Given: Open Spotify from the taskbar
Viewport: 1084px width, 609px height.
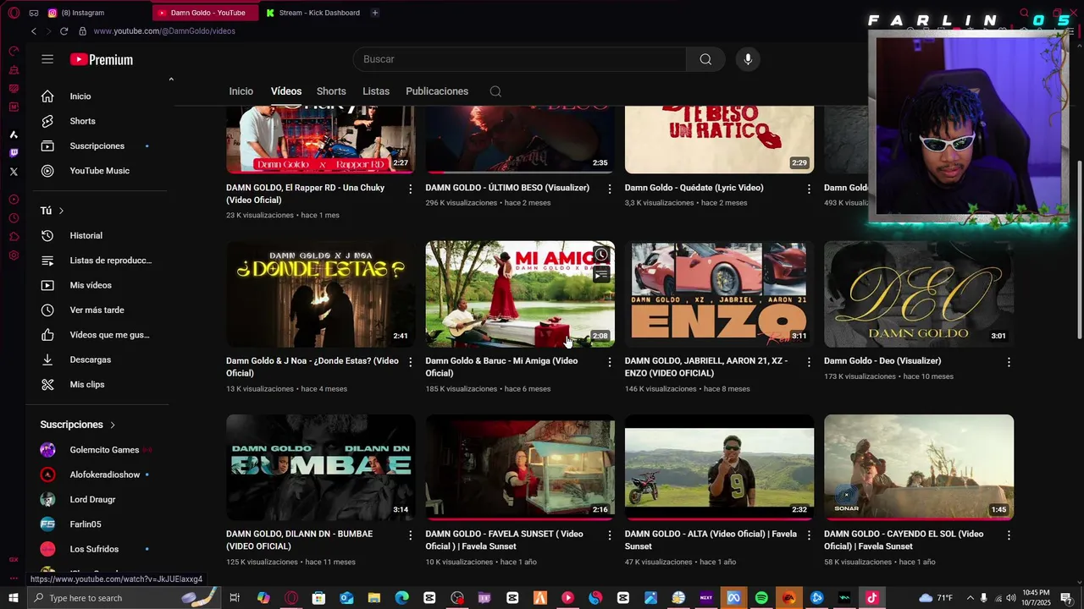Looking at the screenshot, I should pyautogui.click(x=761, y=598).
